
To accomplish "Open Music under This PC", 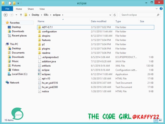I will click(15, 61).
